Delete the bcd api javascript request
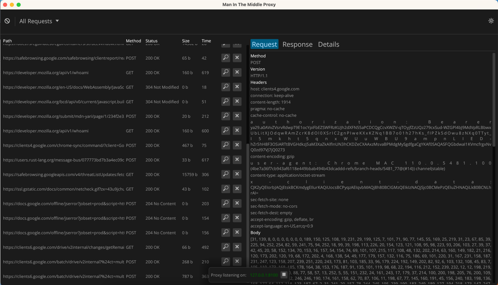This screenshot has width=498, height=285. [x=237, y=102]
